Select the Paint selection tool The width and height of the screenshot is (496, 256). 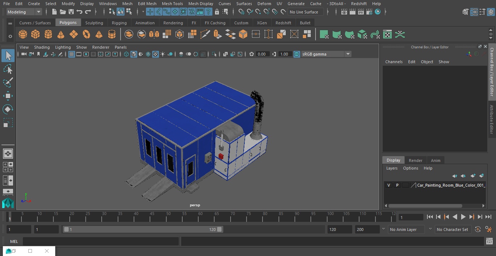(8, 82)
